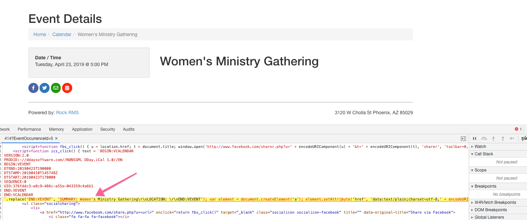The image size is (527, 220).
Task: Switch to the Performance tab
Action: (x=29, y=129)
